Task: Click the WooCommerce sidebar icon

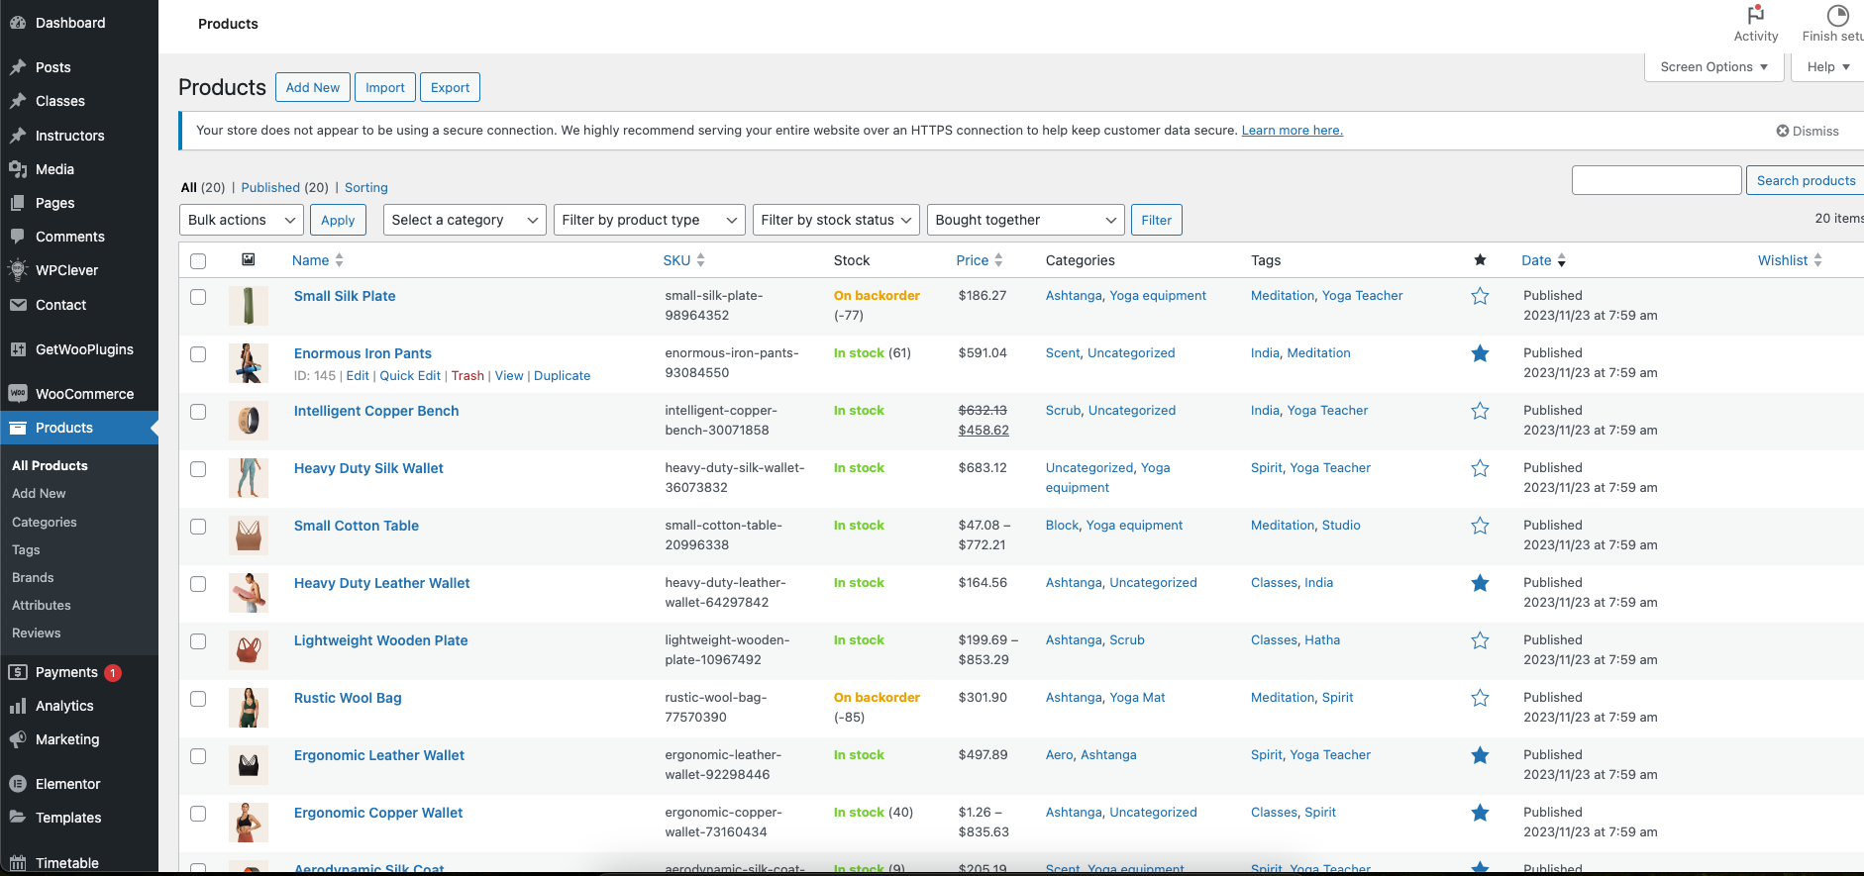Action: [x=18, y=394]
